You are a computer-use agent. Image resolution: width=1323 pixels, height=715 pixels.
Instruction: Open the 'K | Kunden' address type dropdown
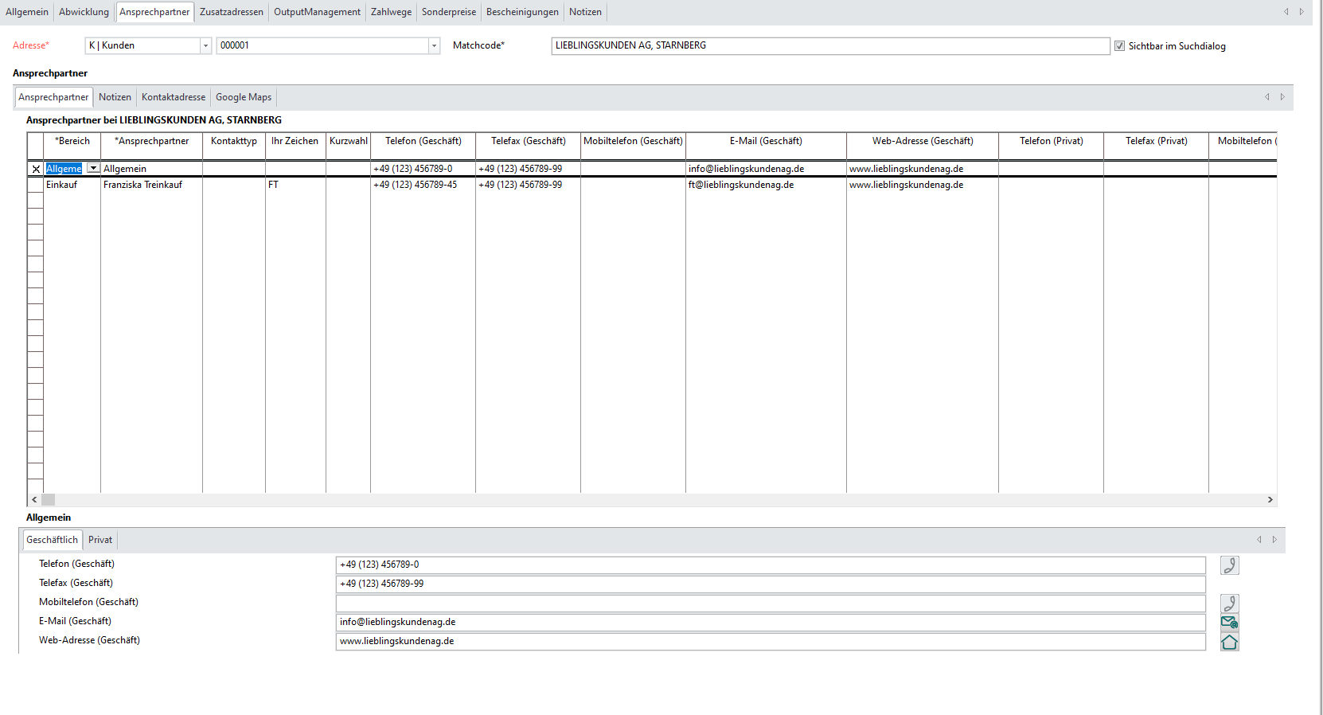pyautogui.click(x=205, y=46)
